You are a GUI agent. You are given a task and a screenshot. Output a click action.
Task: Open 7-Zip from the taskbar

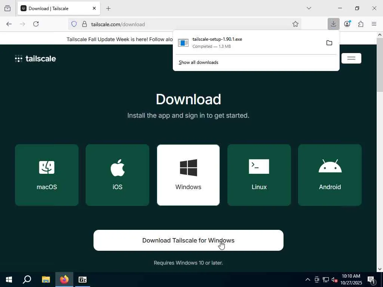pos(83,280)
